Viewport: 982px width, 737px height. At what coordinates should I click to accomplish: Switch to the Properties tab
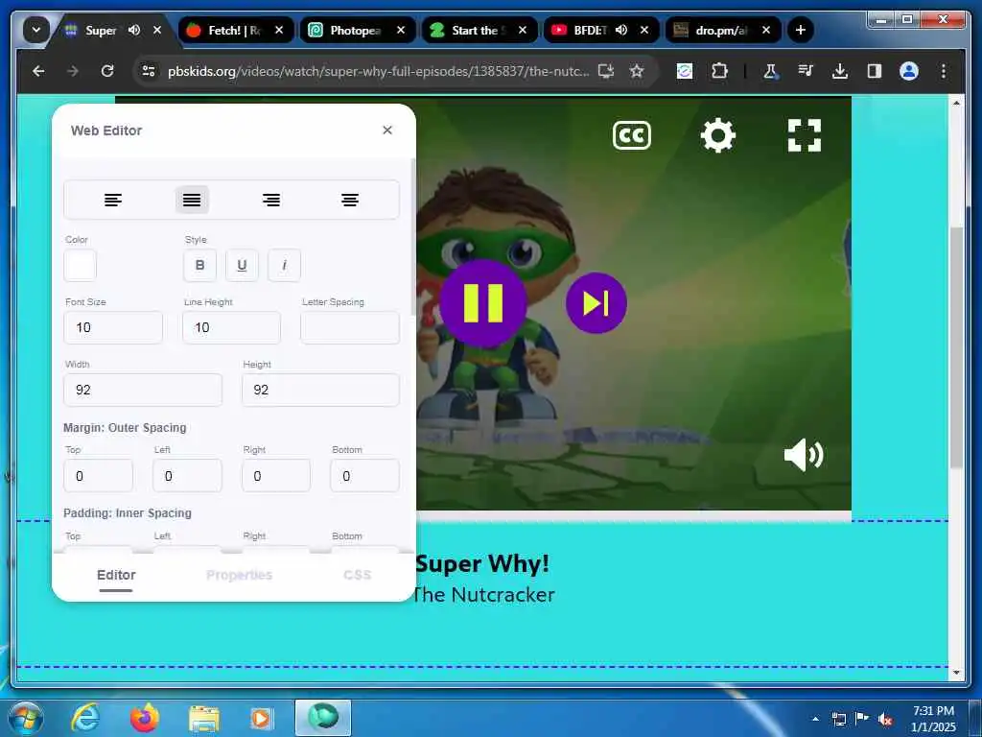coord(239,576)
